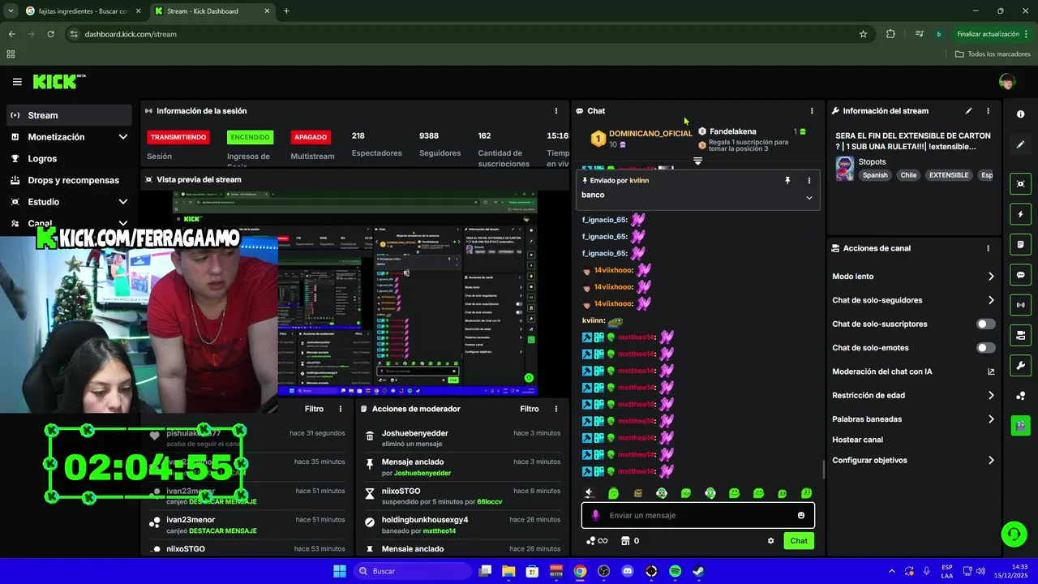Collapse the chat leaderboard banner arrow

(x=697, y=161)
